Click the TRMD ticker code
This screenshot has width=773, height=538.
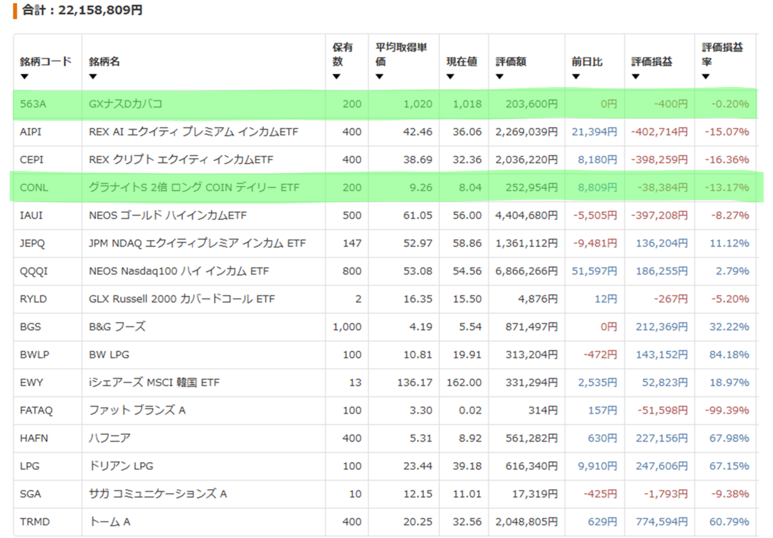point(34,521)
